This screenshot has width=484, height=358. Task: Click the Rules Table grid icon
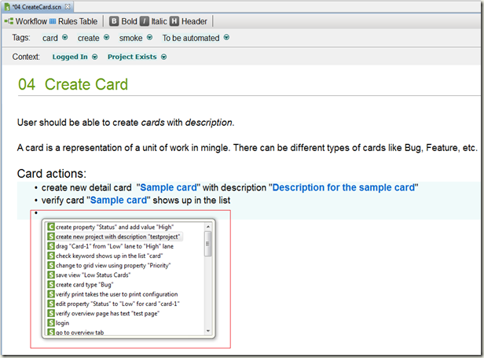pos(53,21)
